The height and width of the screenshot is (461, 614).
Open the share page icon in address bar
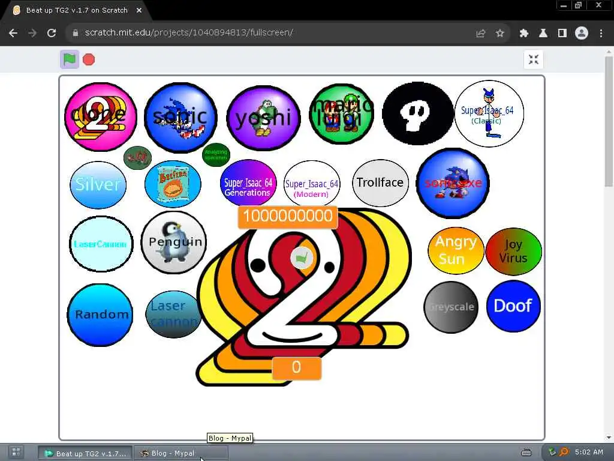coord(480,34)
